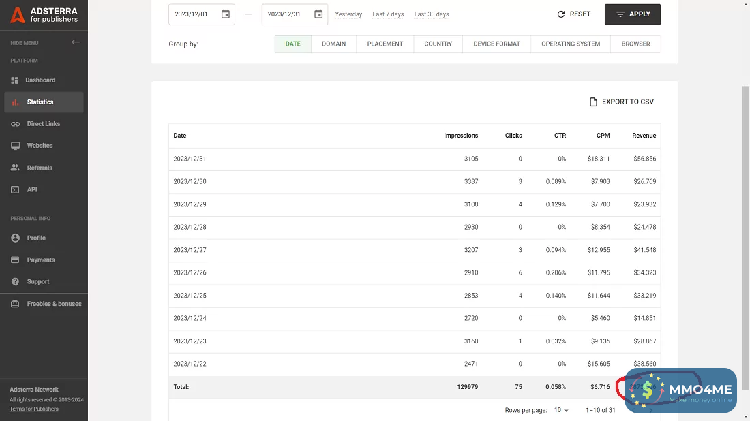Click the Websites monitor icon
The height and width of the screenshot is (421, 750).
coord(15,146)
